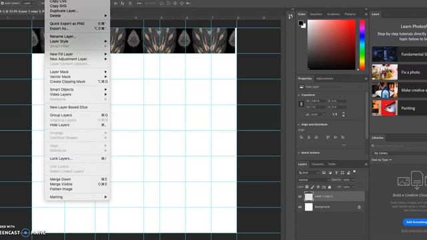427x240 pixels.
Task: Click the align bottom edges icon in Properties
Action: [x=343, y=137]
